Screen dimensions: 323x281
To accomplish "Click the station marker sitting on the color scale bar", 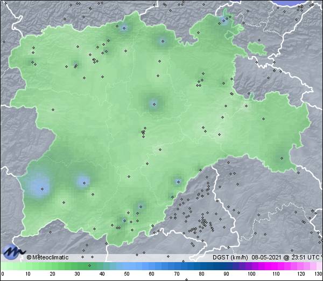I will [89, 265].
